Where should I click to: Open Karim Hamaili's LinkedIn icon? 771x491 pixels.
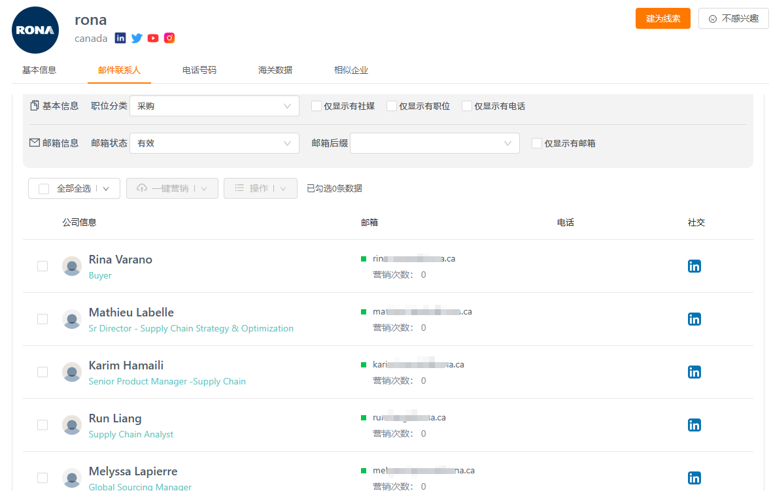coord(694,372)
